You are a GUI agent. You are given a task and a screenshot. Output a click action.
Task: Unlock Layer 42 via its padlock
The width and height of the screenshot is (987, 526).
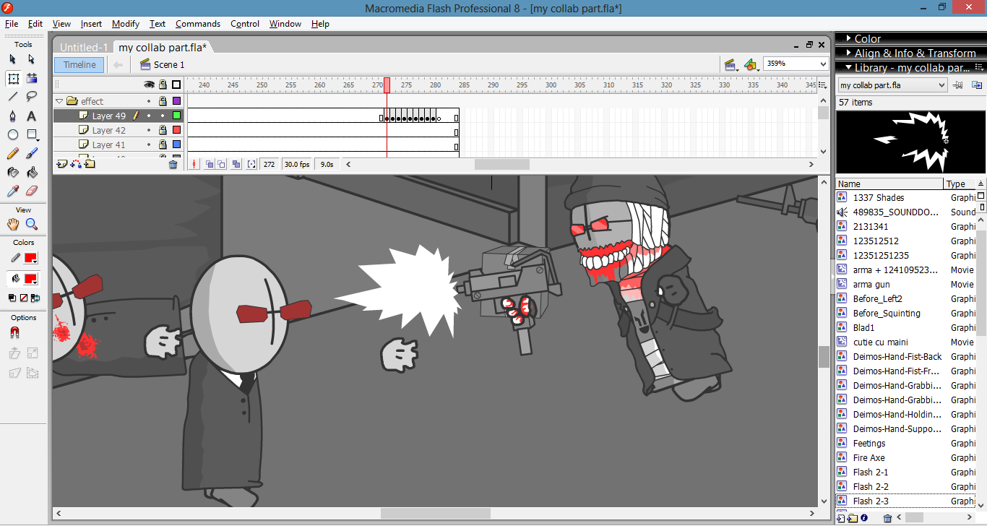tap(163, 130)
